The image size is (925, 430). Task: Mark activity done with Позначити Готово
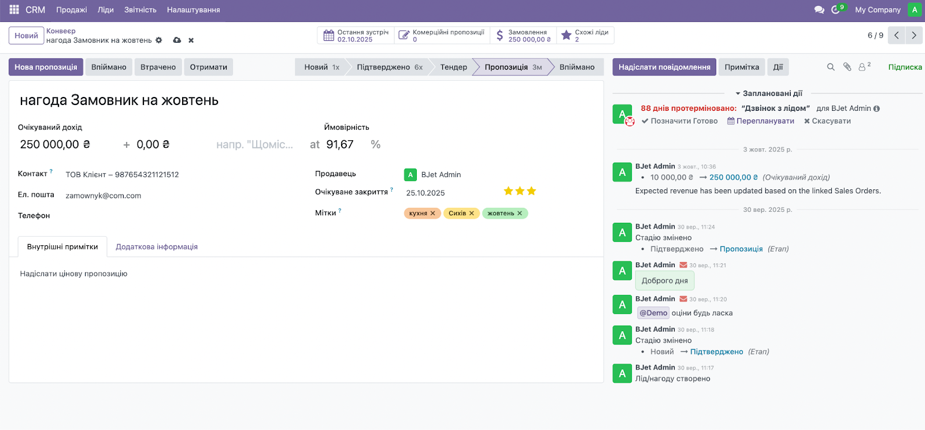coord(679,121)
